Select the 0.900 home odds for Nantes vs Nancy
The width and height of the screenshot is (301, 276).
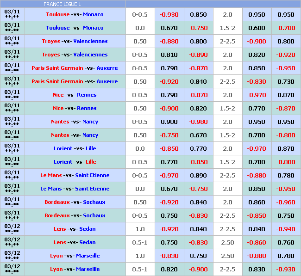[x=169, y=122]
